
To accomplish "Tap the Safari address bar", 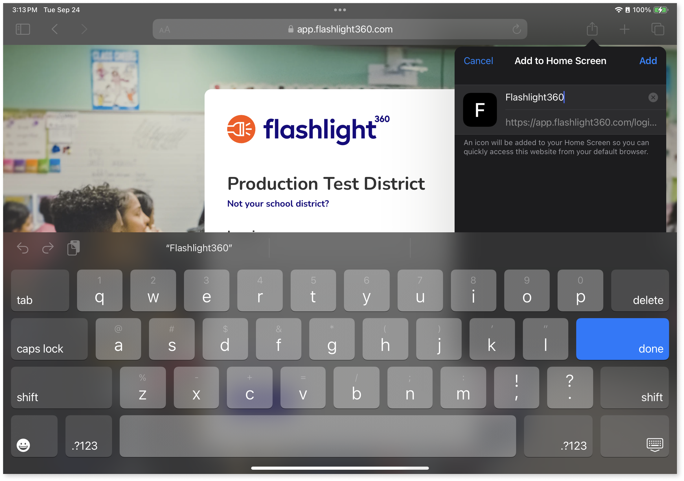I will point(340,29).
